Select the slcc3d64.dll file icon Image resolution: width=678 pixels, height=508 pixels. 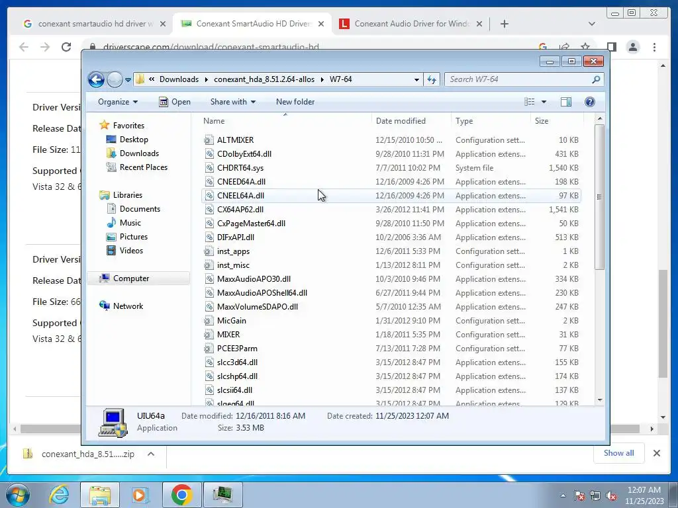209,362
